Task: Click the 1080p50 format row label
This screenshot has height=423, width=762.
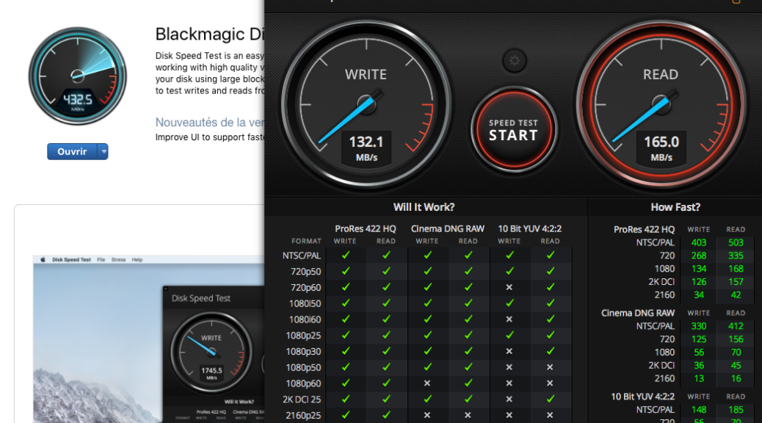Action: click(x=303, y=368)
